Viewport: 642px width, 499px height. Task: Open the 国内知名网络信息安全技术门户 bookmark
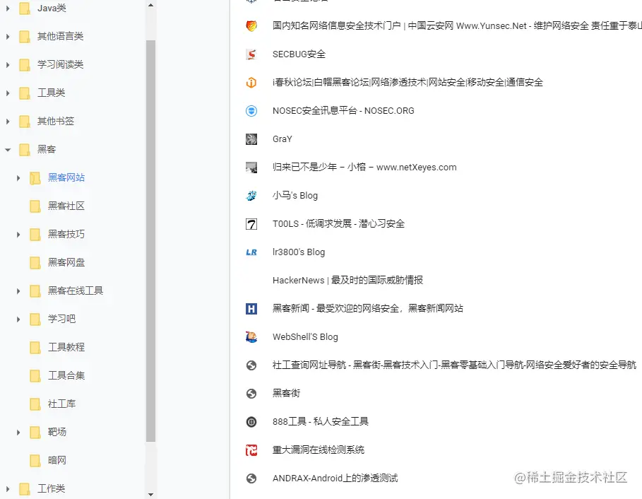coord(457,26)
